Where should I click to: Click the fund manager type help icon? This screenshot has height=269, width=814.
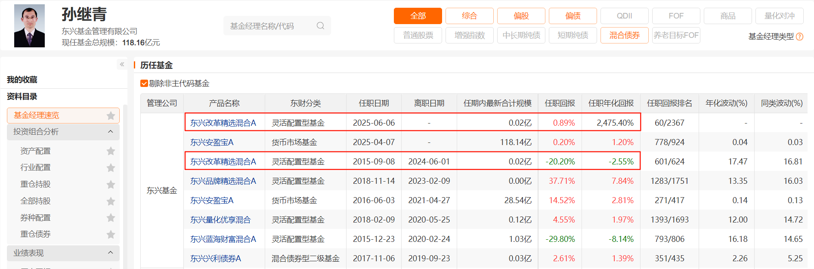pos(799,37)
